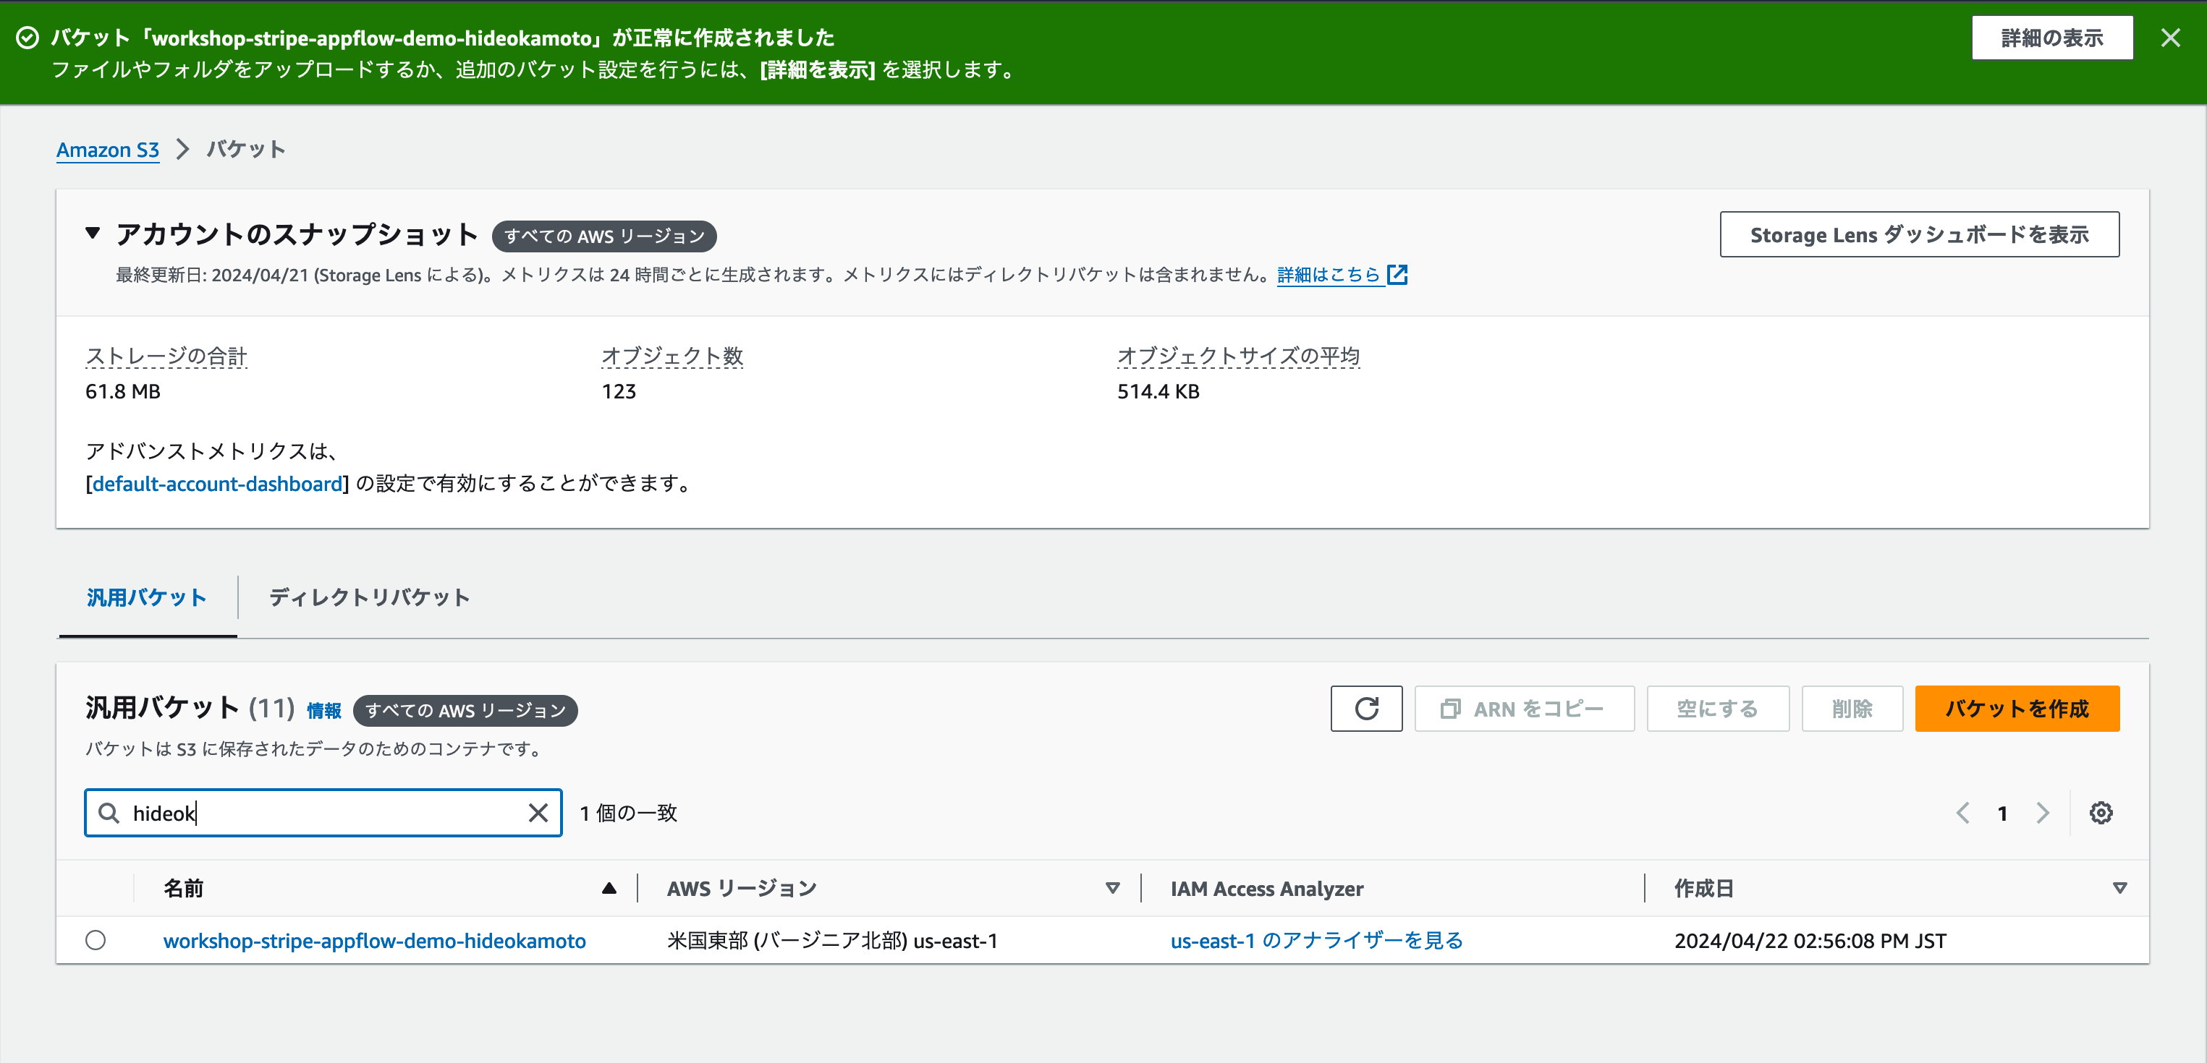Open the workshop-stripe-appflow-demo-hideokamoto bucket link

(x=374, y=940)
